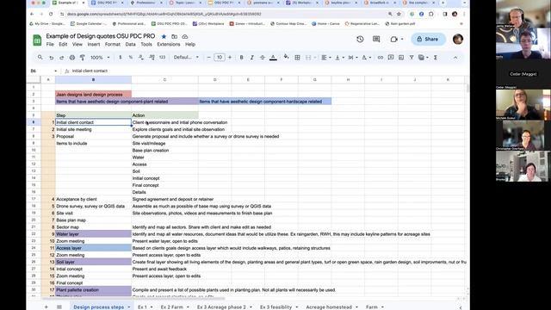Click the merge cells icon
Image resolution: width=551 pixels, height=310 pixels.
click(308, 58)
